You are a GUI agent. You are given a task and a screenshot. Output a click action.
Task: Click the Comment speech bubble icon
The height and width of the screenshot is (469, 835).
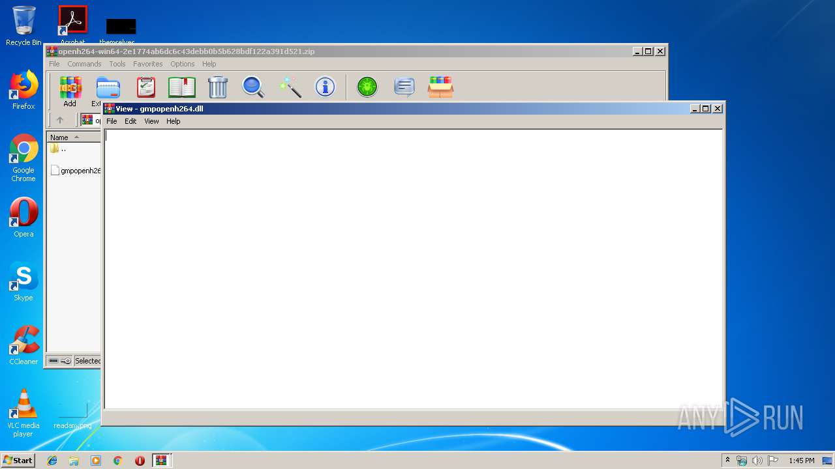tap(404, 87)
